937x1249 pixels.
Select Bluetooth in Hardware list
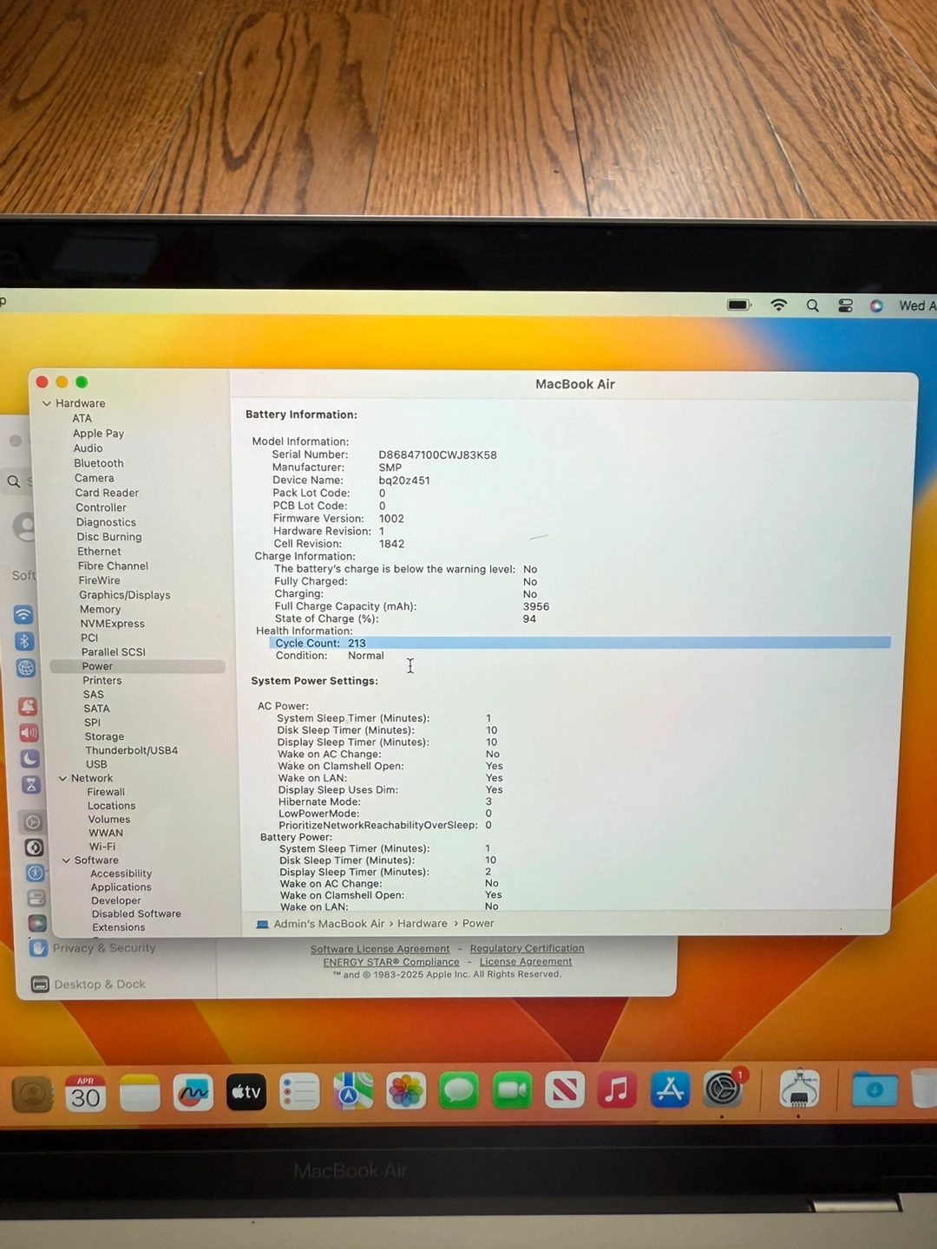[99, 463]
